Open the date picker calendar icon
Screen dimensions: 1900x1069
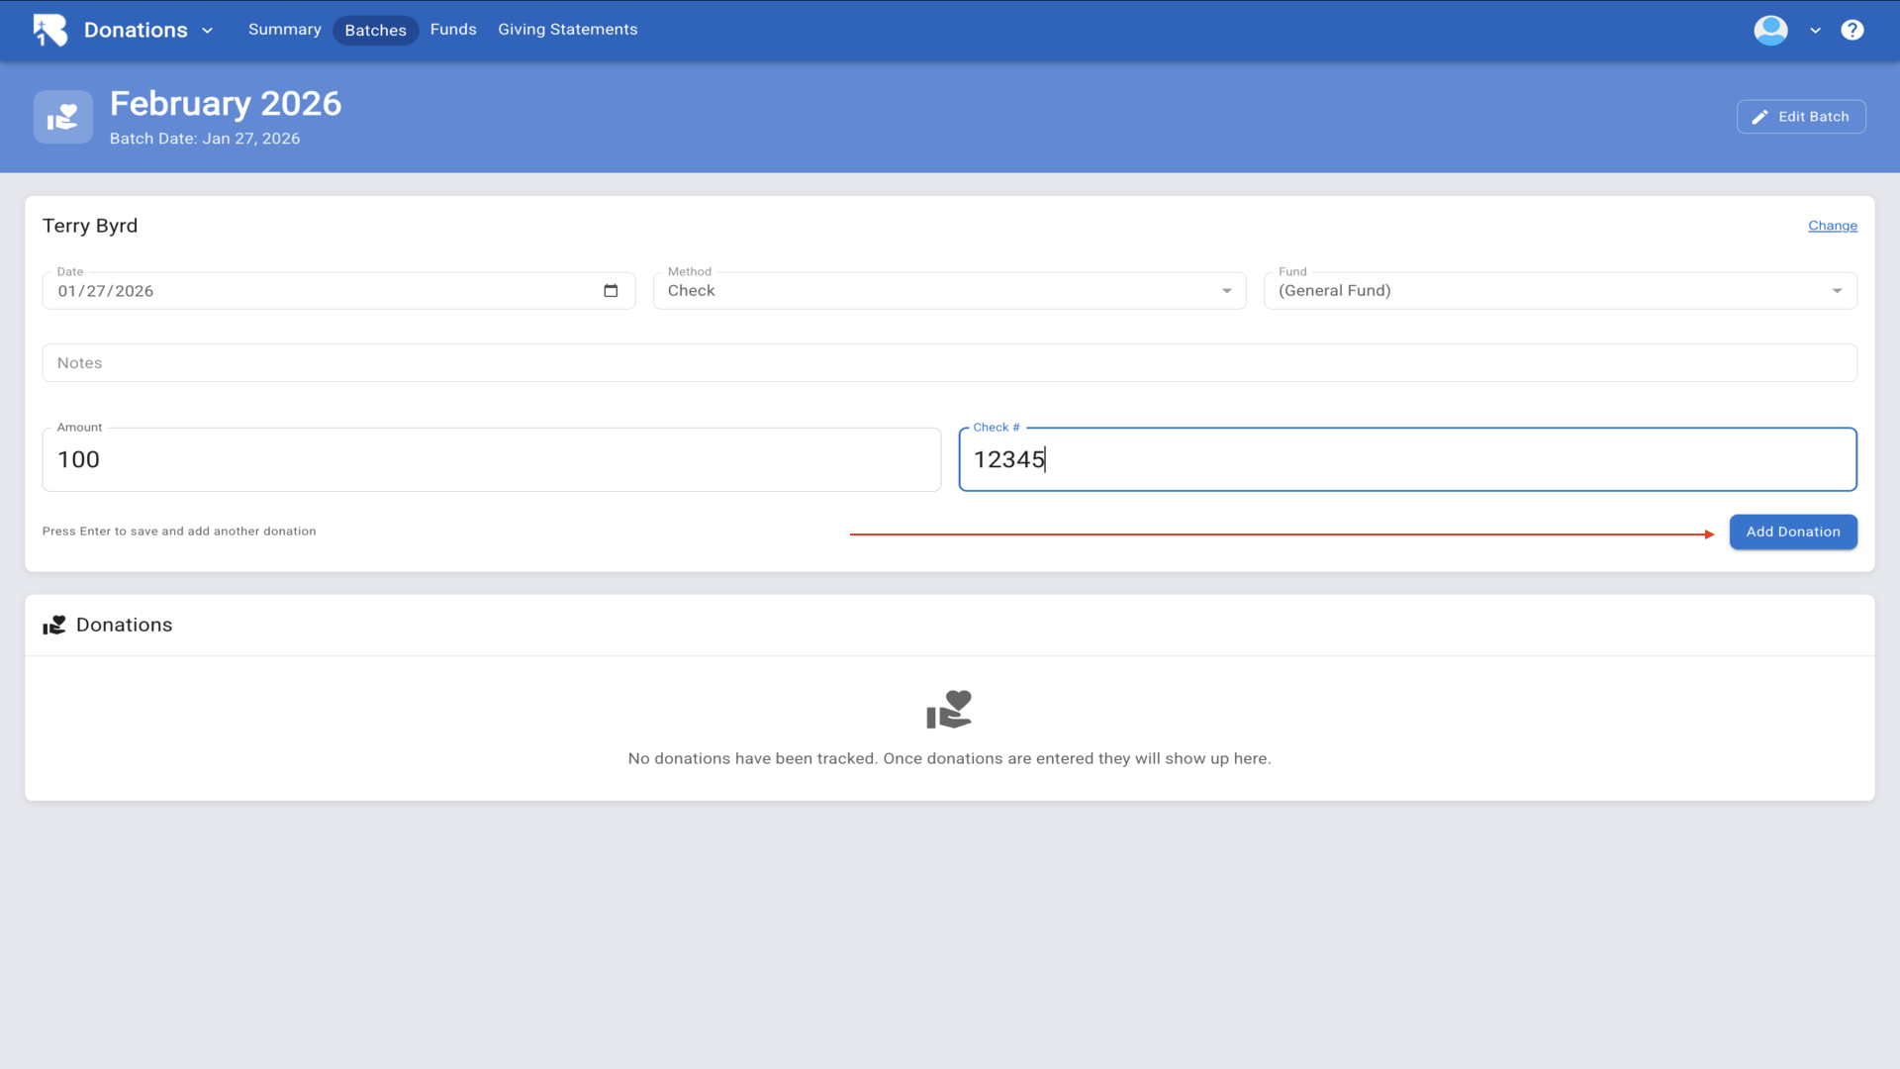click(611, 291)
